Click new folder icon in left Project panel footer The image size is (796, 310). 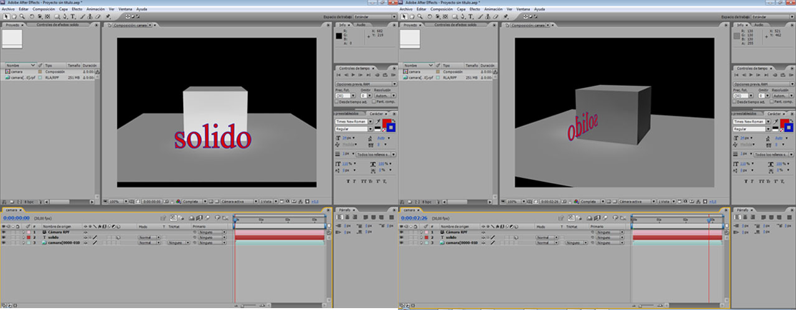(x=12, y=201)
